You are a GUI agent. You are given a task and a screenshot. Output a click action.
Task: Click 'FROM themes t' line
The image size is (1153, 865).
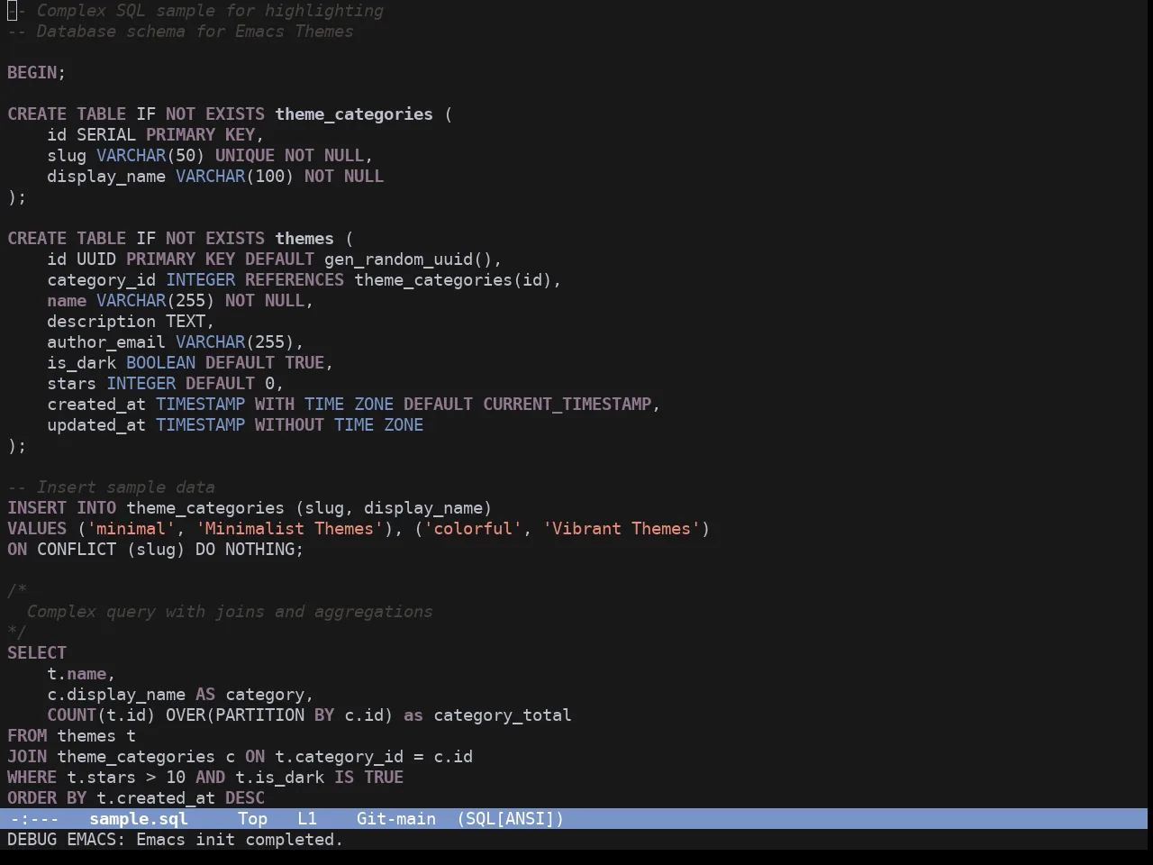72,736
